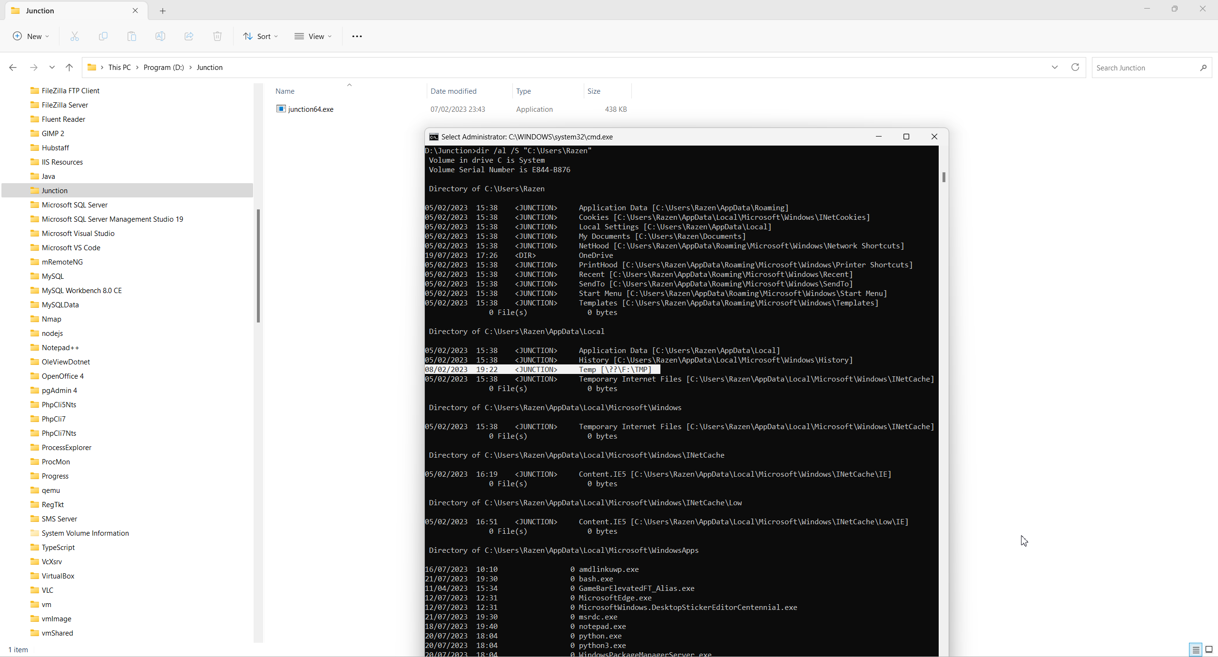Viewport: 1218px width, 657px height.
Task: Refresh the current folder view
Action: (1075, 67)
